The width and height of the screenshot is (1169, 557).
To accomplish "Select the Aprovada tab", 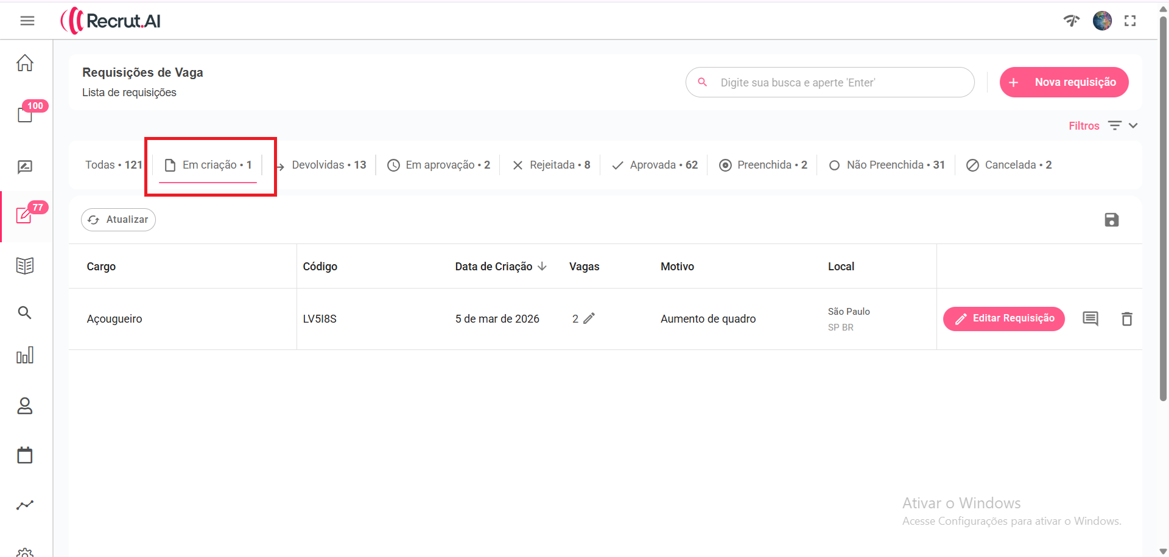I will click(655, 165).
